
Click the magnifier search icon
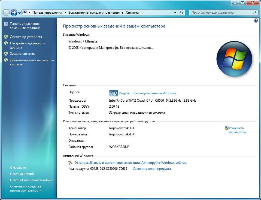[x=254, y=13]
